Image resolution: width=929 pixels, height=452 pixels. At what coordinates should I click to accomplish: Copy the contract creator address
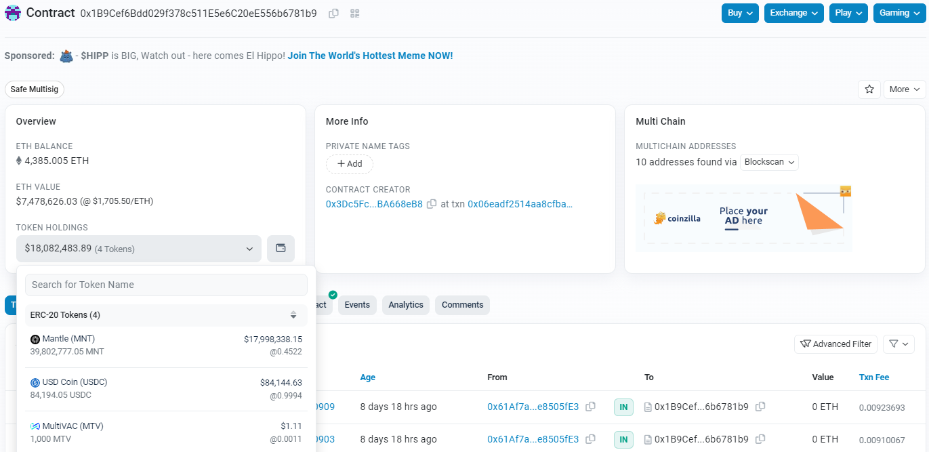(432, 203)
